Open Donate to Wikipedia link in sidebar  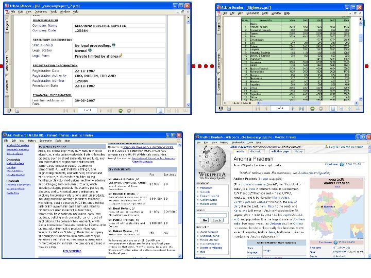click(x=211, y=248)
